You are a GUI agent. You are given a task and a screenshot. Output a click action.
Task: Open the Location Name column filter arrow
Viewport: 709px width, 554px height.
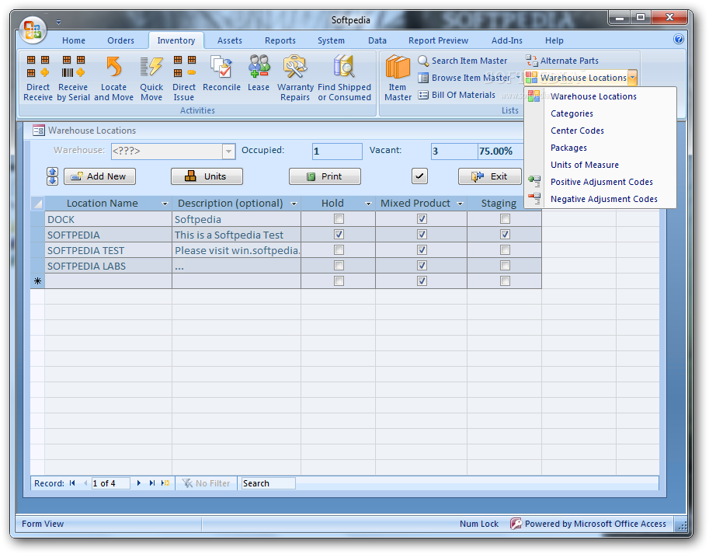point(164,204)
